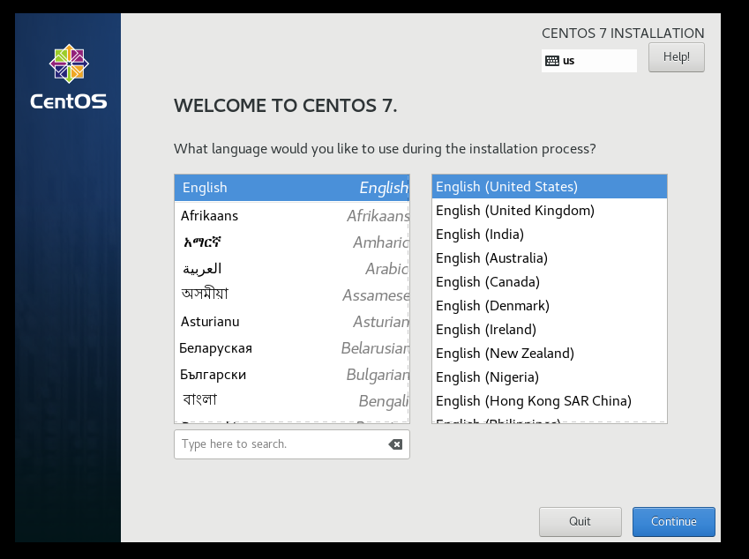
Task: Select Bulgarian language row
Action: point(292,375)
